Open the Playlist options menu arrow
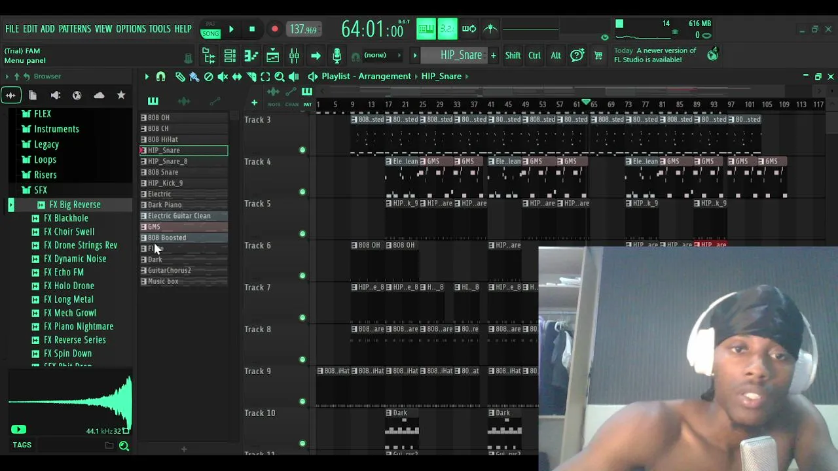The width and height of the screenshot is (838, 471). [147, 77]
